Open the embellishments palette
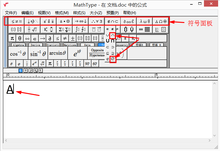Screen dimensions: 220x151 pos(48,21)
